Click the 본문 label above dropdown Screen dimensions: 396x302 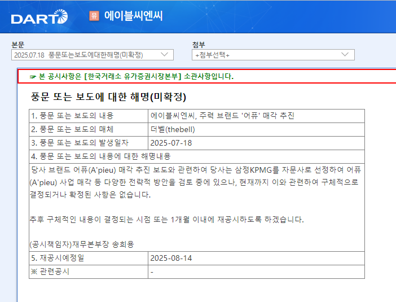pos(17,45)
